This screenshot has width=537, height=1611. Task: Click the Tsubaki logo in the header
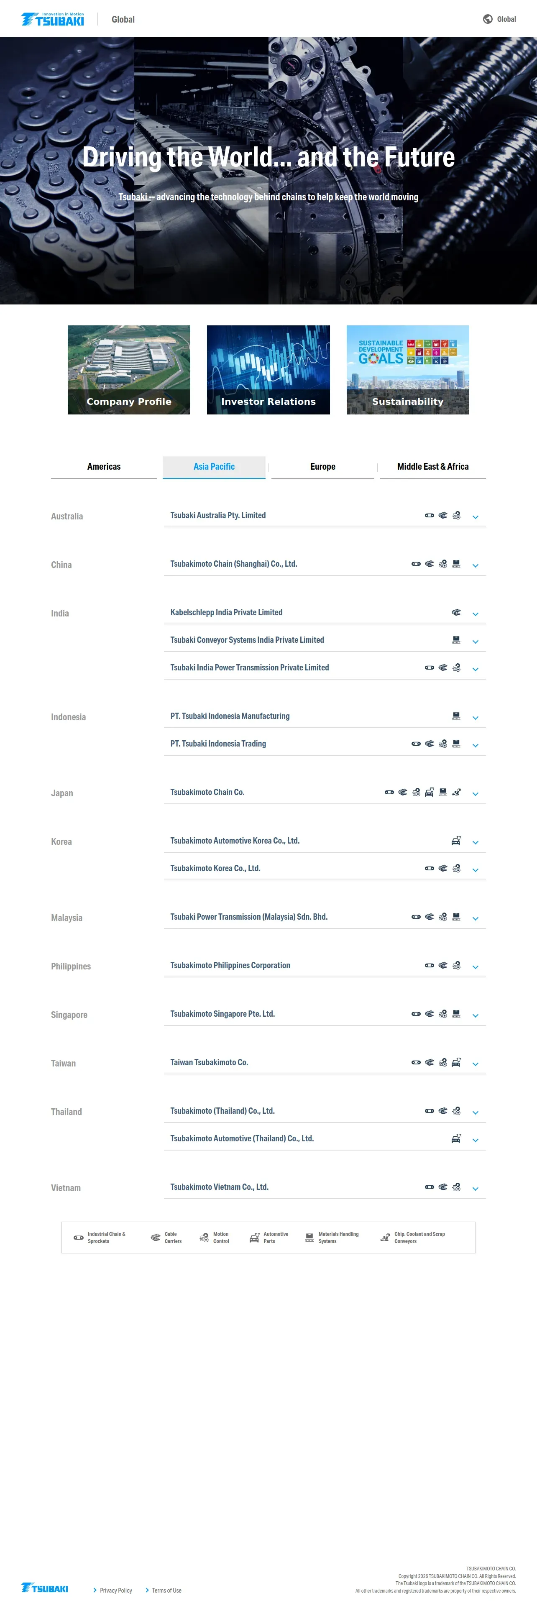(53, 19)
